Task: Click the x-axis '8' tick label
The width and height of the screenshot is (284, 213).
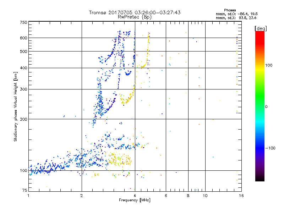Action: (188, 196)
